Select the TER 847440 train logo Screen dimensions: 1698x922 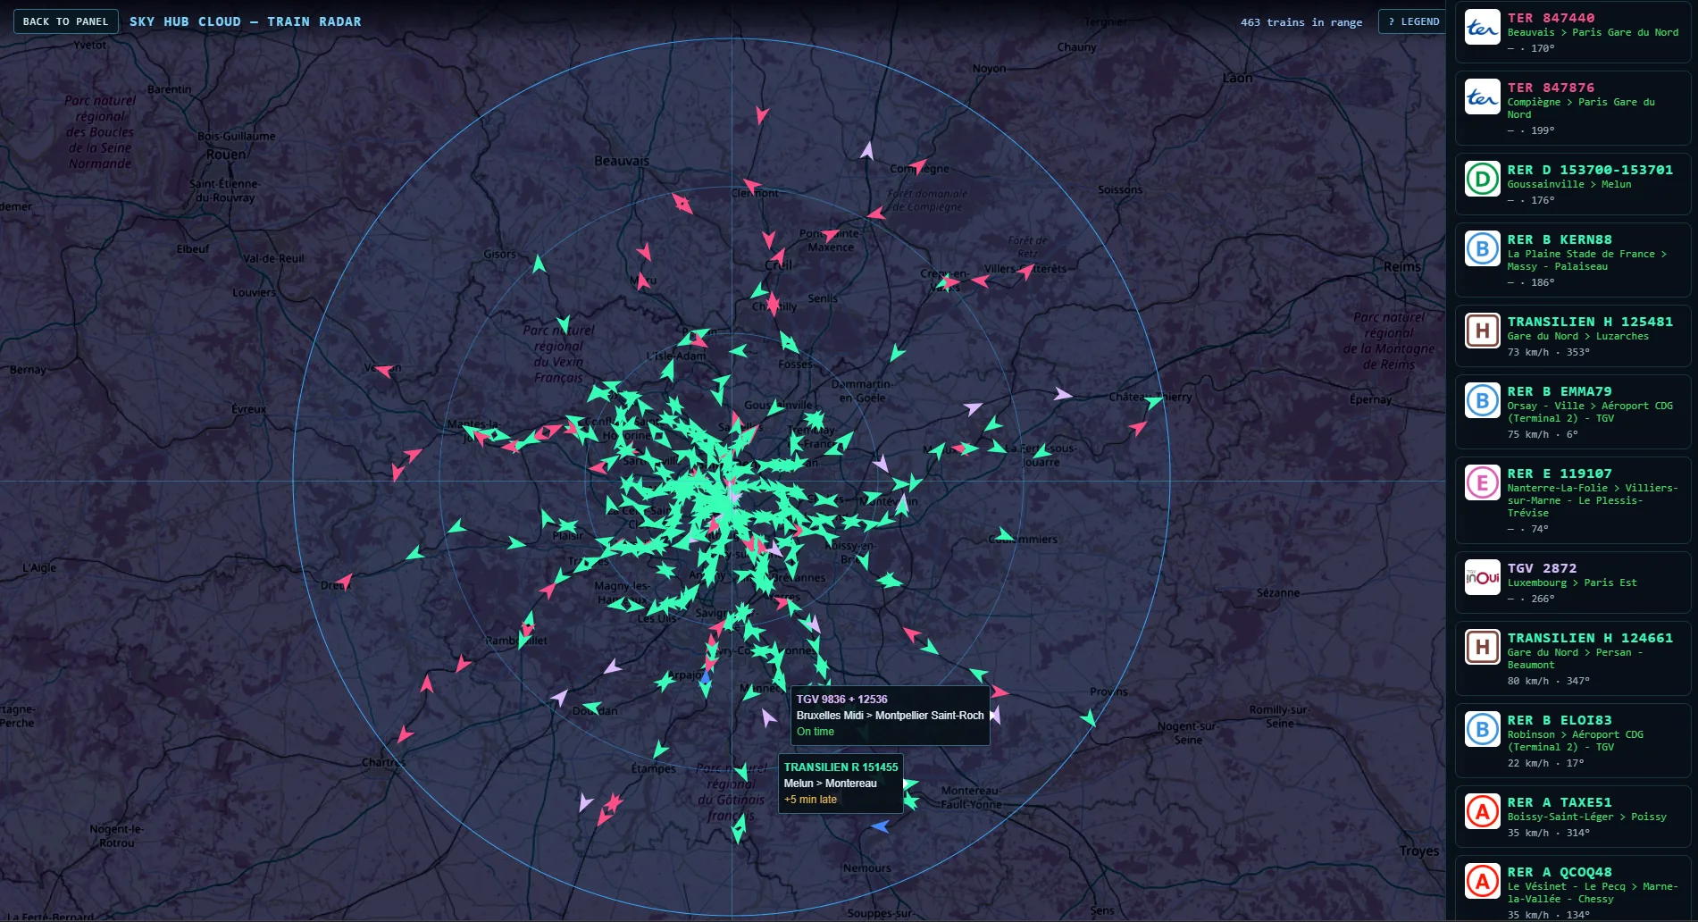click(x=1482, y=27)
